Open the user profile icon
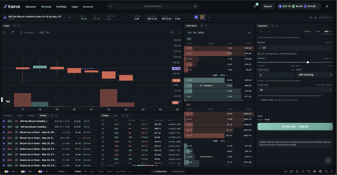The width and height of the screenshot is (337, 175). click(327, 6)
